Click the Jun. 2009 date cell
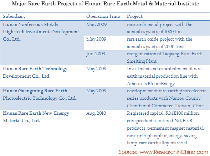This screenshot has width=210, height=156. point(96,54)
